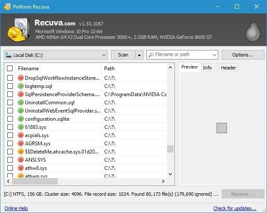Select the UninstallCommon.sql file name
This screenshot has height=213, width=267.
[x=50, y=103]
